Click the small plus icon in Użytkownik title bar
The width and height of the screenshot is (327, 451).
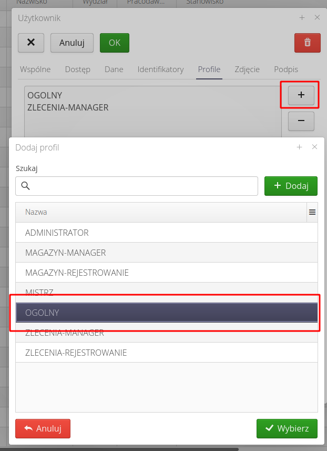(x=302, y=17)
